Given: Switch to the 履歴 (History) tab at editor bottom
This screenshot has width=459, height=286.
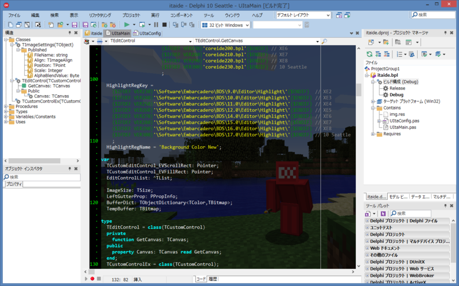Looking at the screenshot, I should click(213, 279).
